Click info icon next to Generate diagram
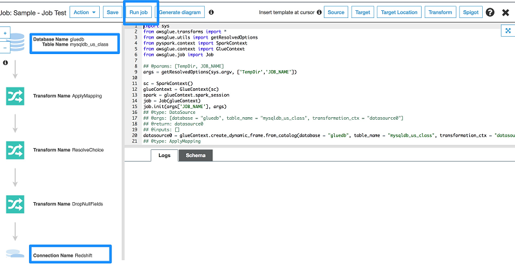Viewport: 515px width, 271px height. 212,12
